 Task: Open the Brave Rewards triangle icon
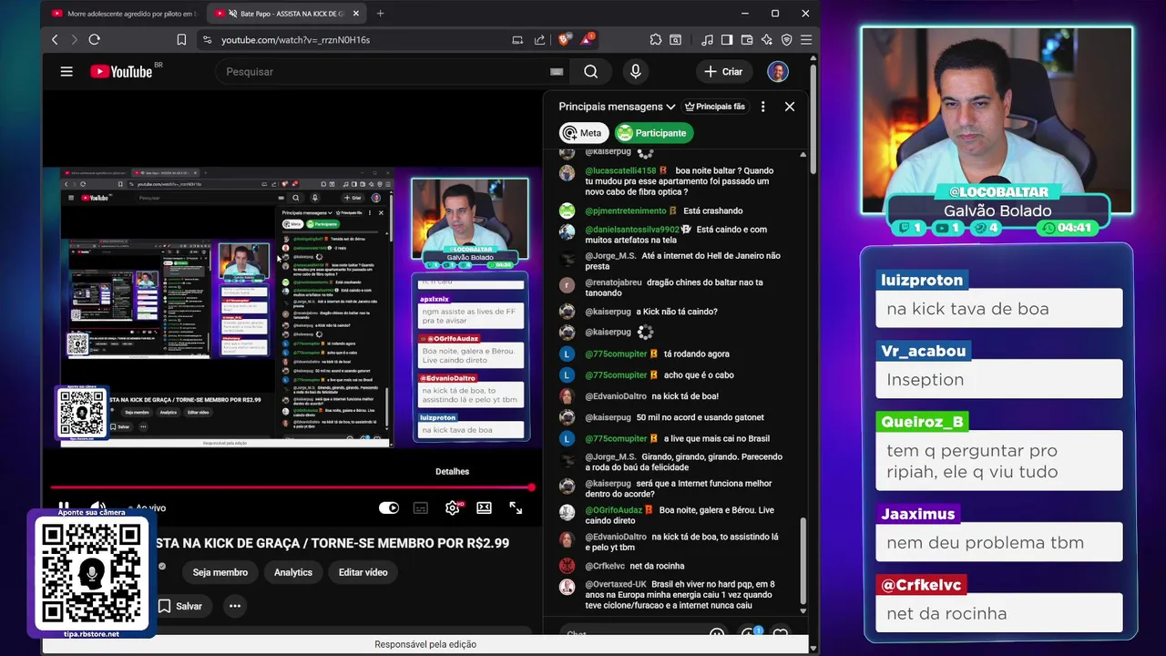click(x=587, y=40)
